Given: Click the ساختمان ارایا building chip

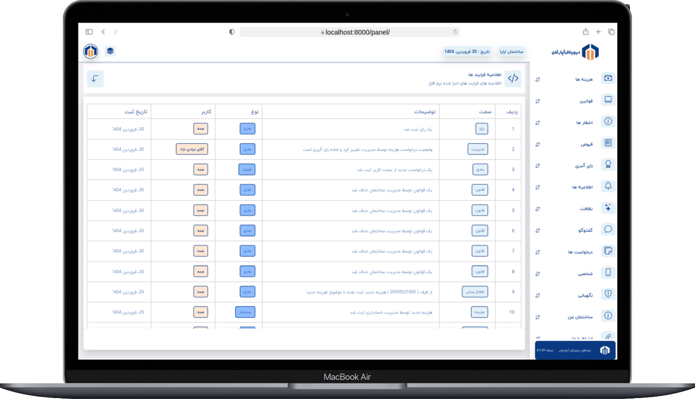Looking at the screenshot, I should pyautogui.click(x=511, y=52).
